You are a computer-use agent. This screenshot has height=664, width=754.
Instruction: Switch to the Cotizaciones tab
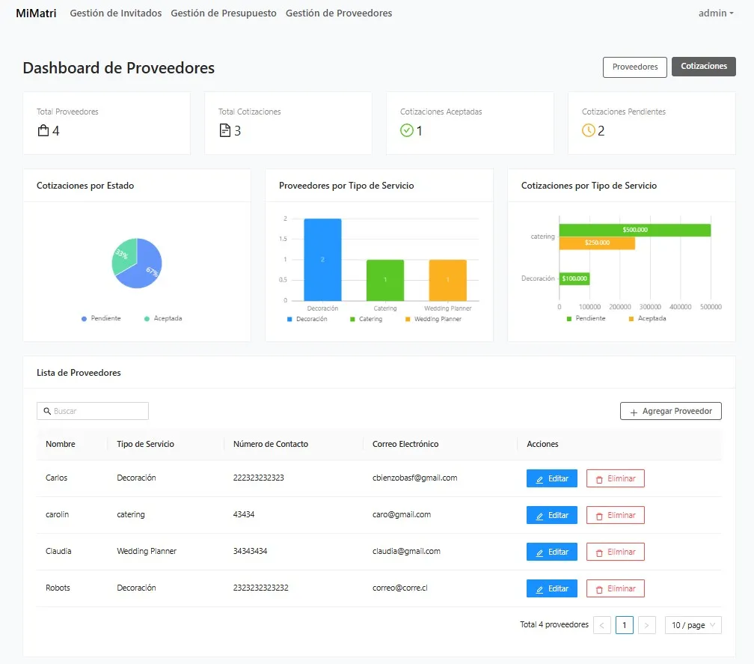click(x=703, y=67)
